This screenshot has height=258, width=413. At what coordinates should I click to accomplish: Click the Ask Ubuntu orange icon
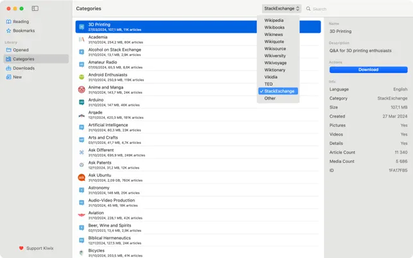pyautogui.click(x=82, y=177)
